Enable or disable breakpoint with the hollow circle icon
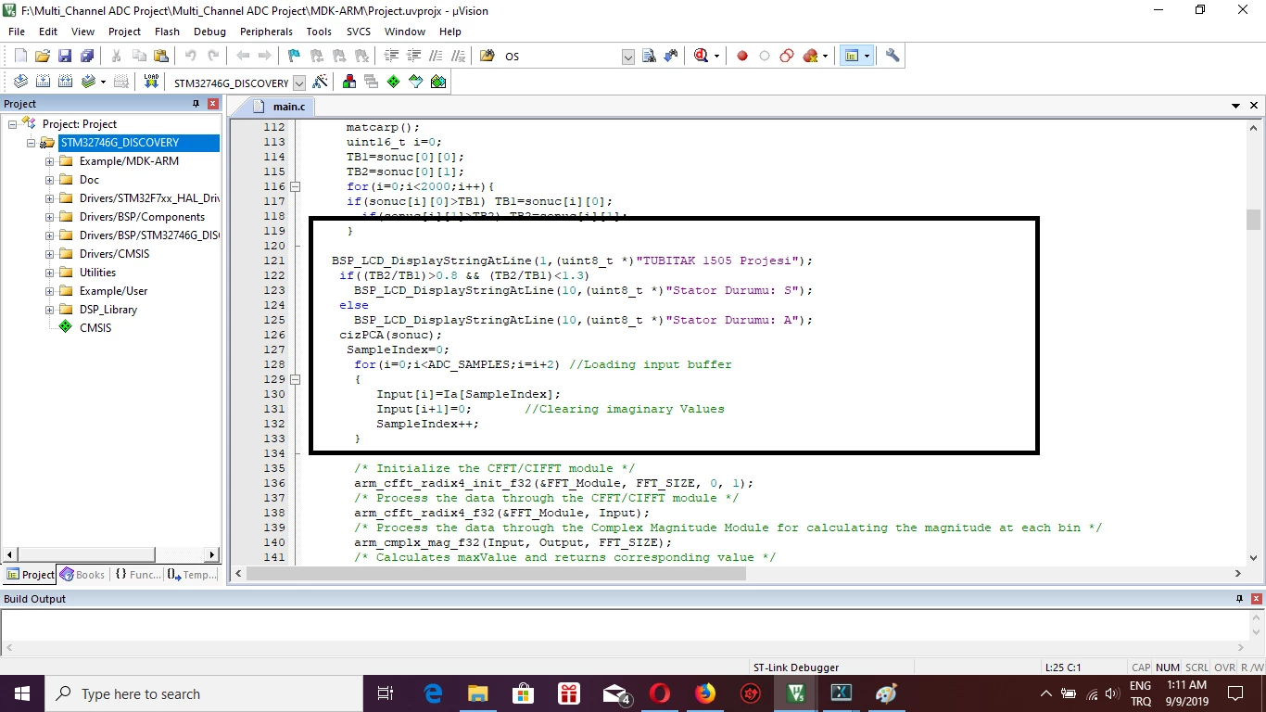This screenshot has width=1266, height=712. (x=765, y=56)
